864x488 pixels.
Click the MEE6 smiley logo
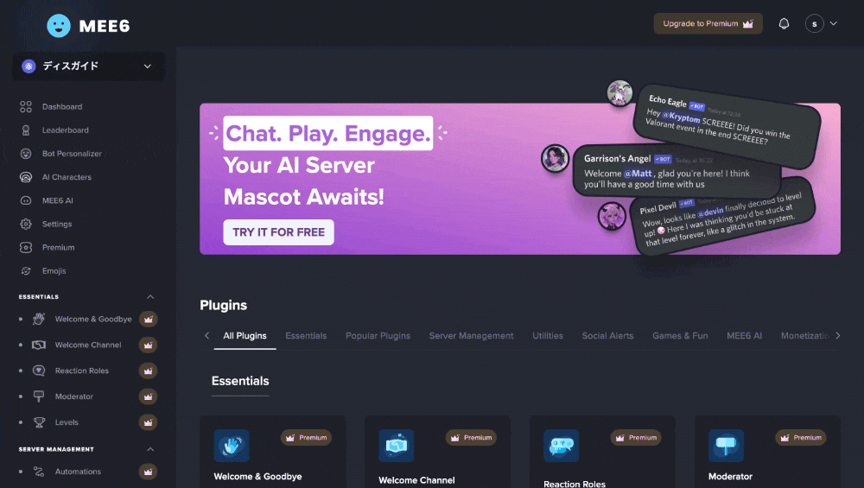[59, 25]
